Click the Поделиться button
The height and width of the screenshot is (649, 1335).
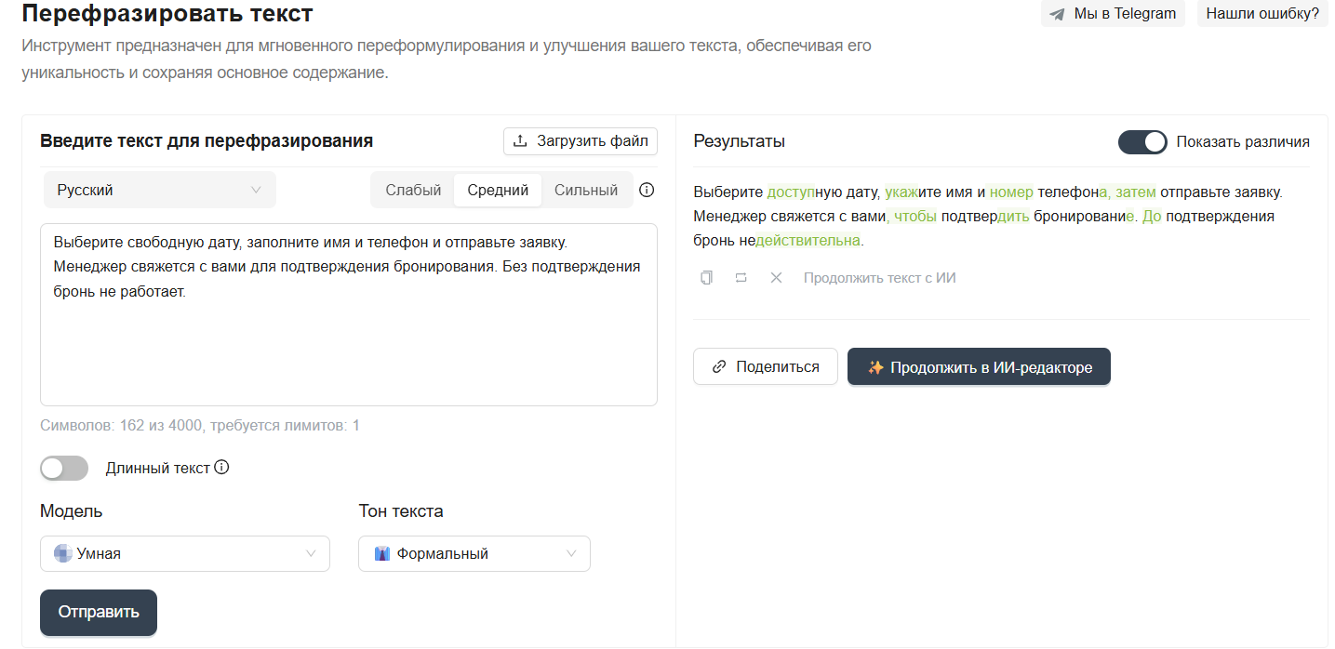click(766, 366)
